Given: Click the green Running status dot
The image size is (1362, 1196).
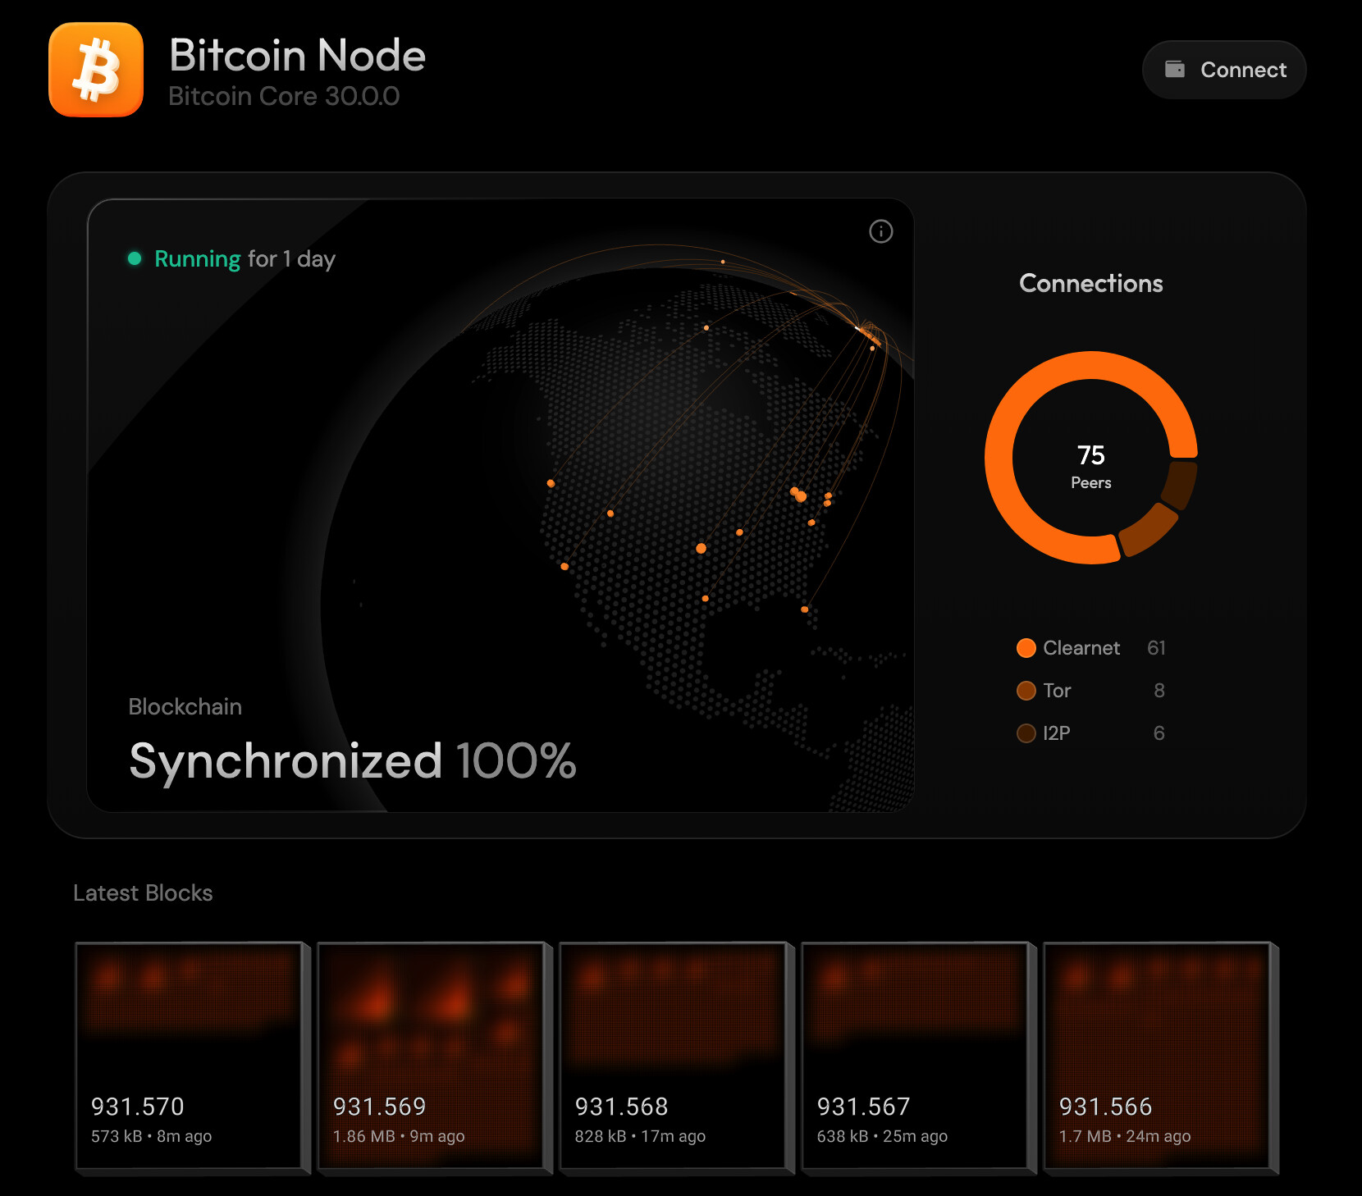Looking at the screenshot, I should [x=135, y=259].
